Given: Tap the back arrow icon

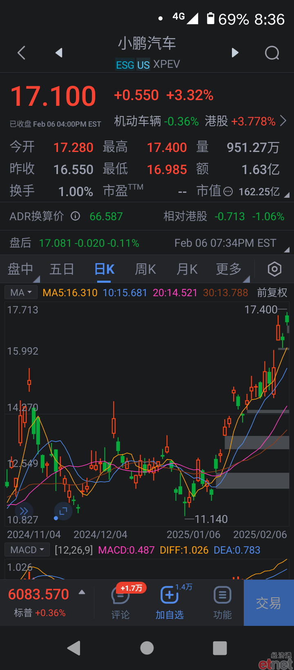Looking at the screenshot, I should click(x=22, y=53).
